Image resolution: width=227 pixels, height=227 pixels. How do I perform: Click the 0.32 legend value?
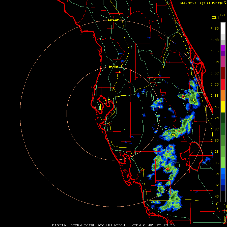215,185
